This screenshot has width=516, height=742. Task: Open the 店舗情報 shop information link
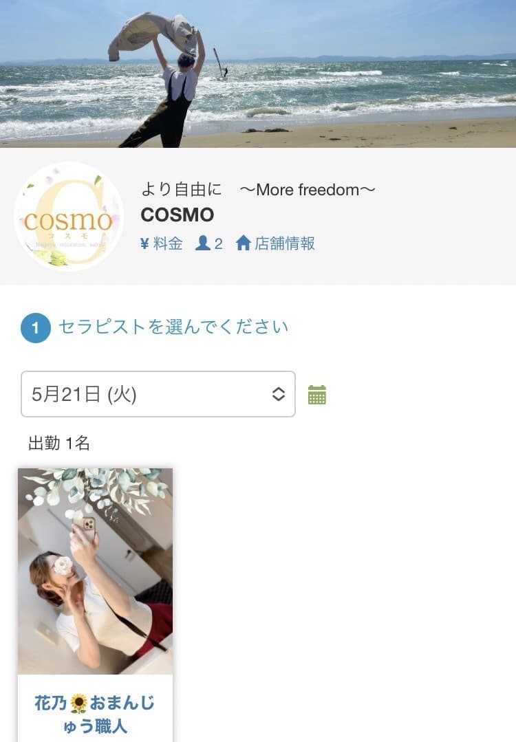(x=285, y=243)
